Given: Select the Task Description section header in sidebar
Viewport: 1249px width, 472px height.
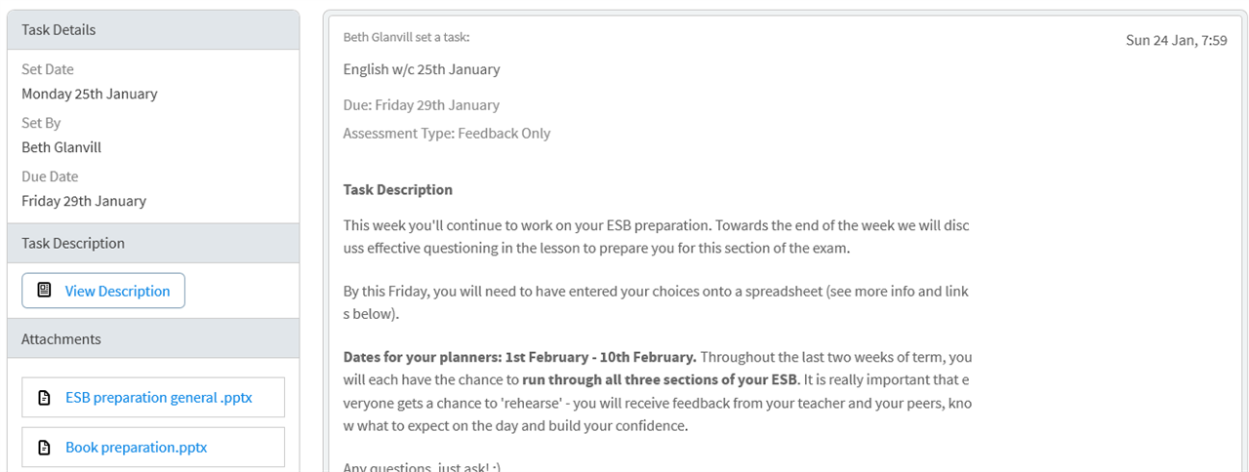Looking at the screenshot, I should pos(153,244).
